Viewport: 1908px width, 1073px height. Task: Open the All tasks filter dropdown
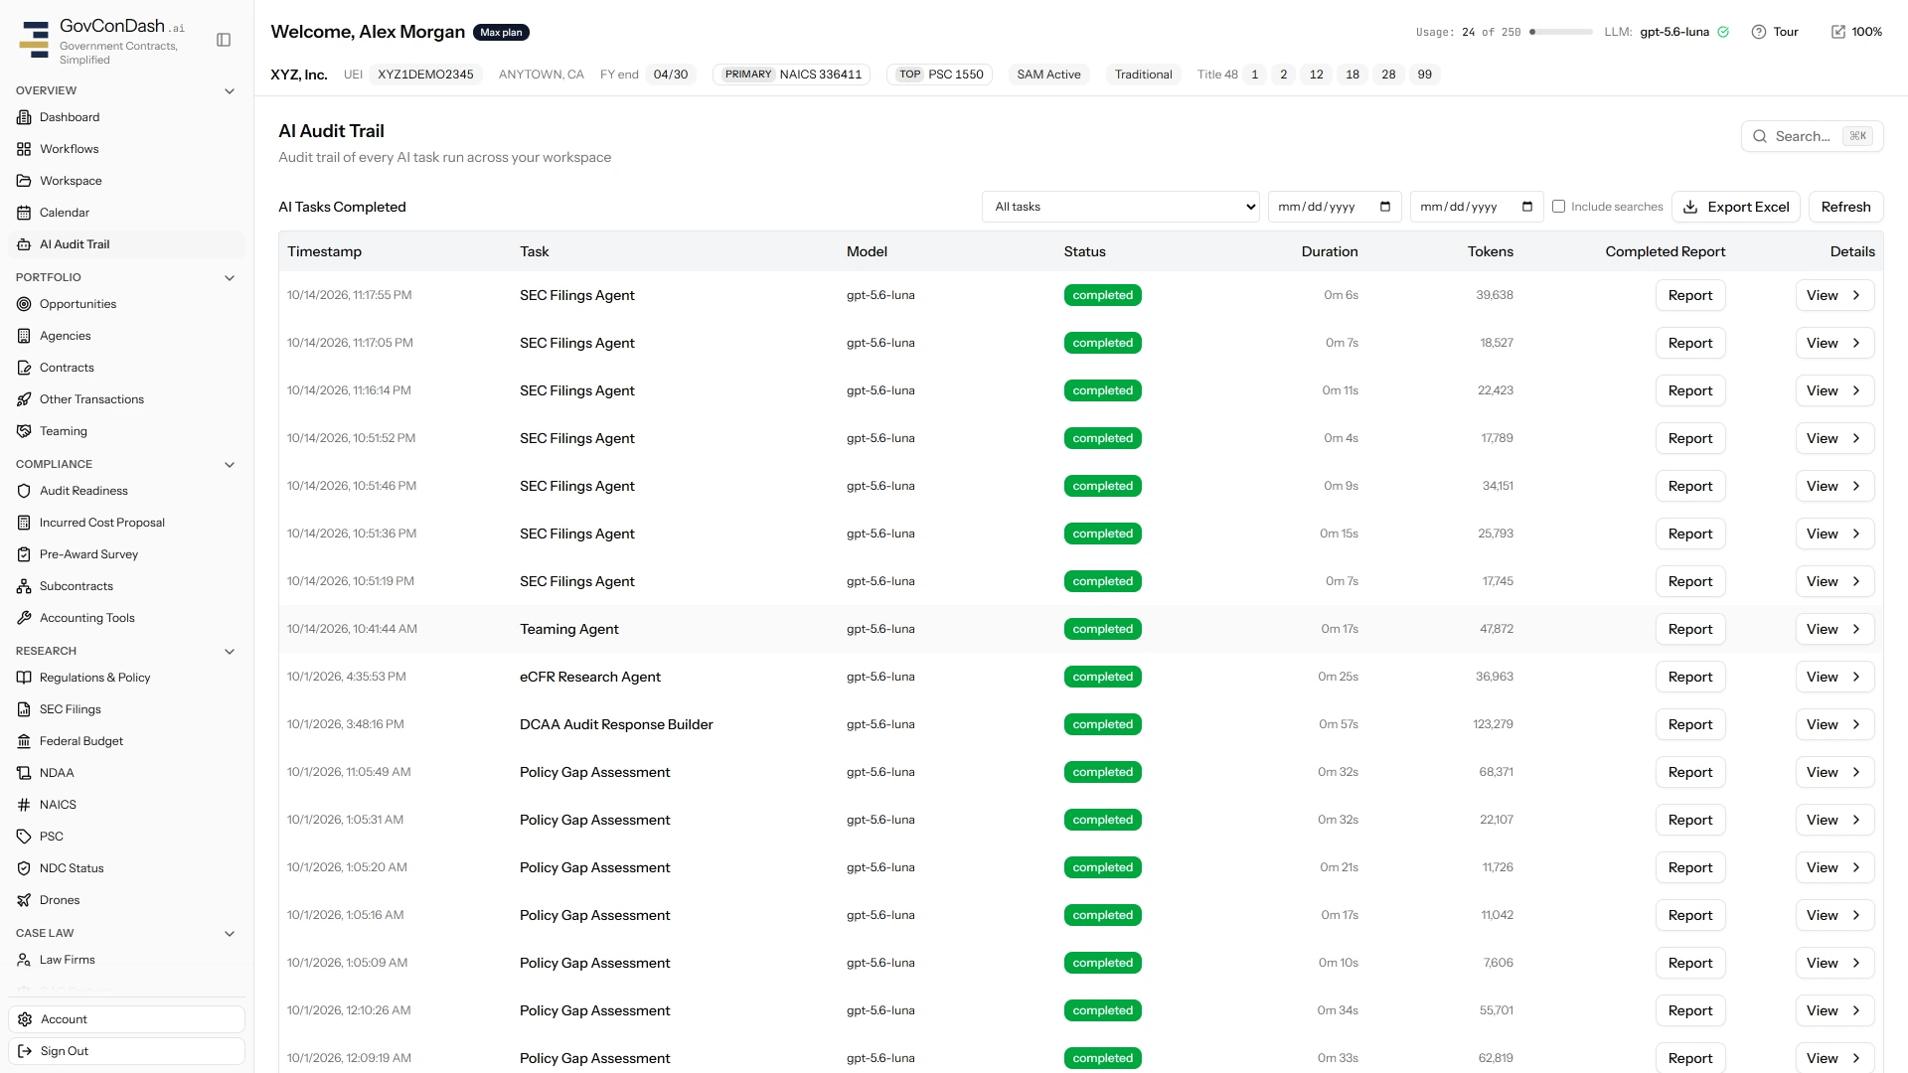tap(1121, 207)
